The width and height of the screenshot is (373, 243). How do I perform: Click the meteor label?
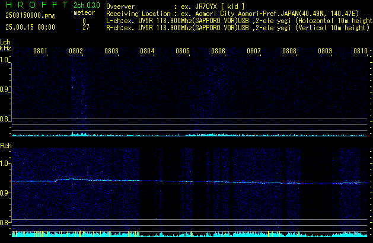point(84,12)
